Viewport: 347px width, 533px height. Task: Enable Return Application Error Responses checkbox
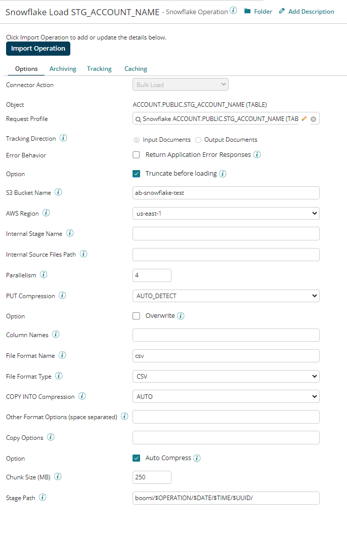tap(136, 155)
